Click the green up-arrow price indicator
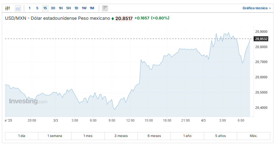 pos(113,19)
